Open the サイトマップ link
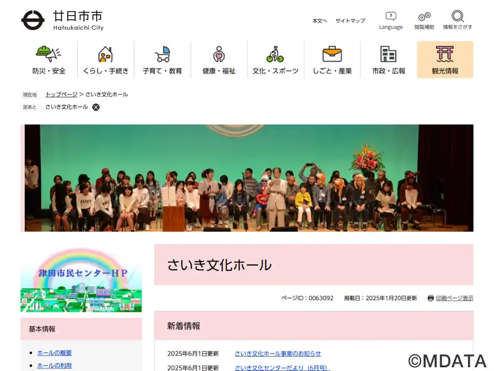This screenshot has height=371, width=494. [x=350, y=21]
